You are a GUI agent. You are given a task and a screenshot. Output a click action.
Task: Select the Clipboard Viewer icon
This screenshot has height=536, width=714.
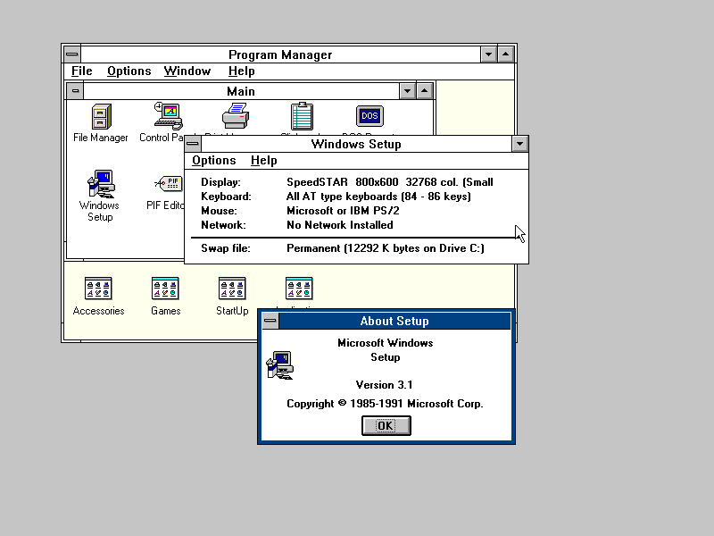[x=302, y=116]
